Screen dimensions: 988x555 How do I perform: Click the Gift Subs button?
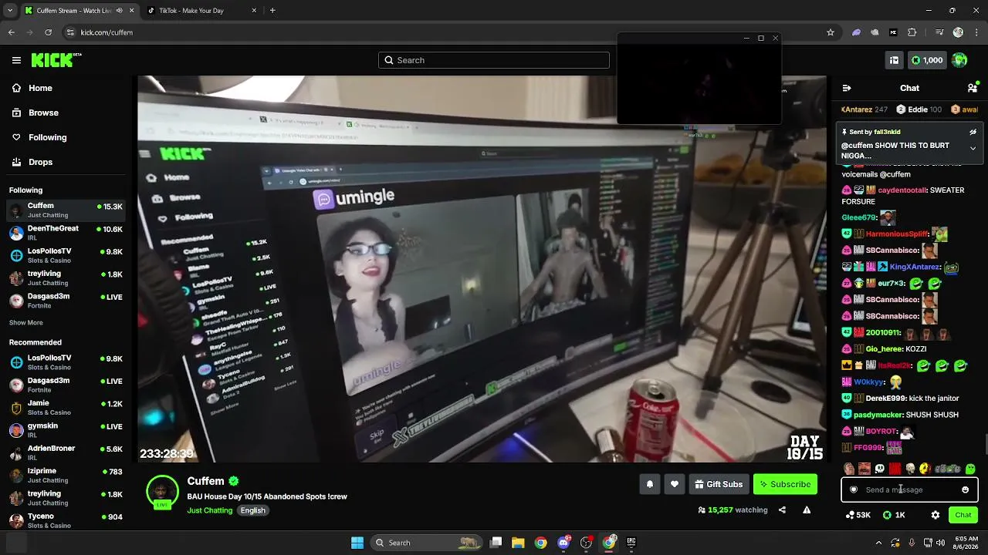[719, 484]
